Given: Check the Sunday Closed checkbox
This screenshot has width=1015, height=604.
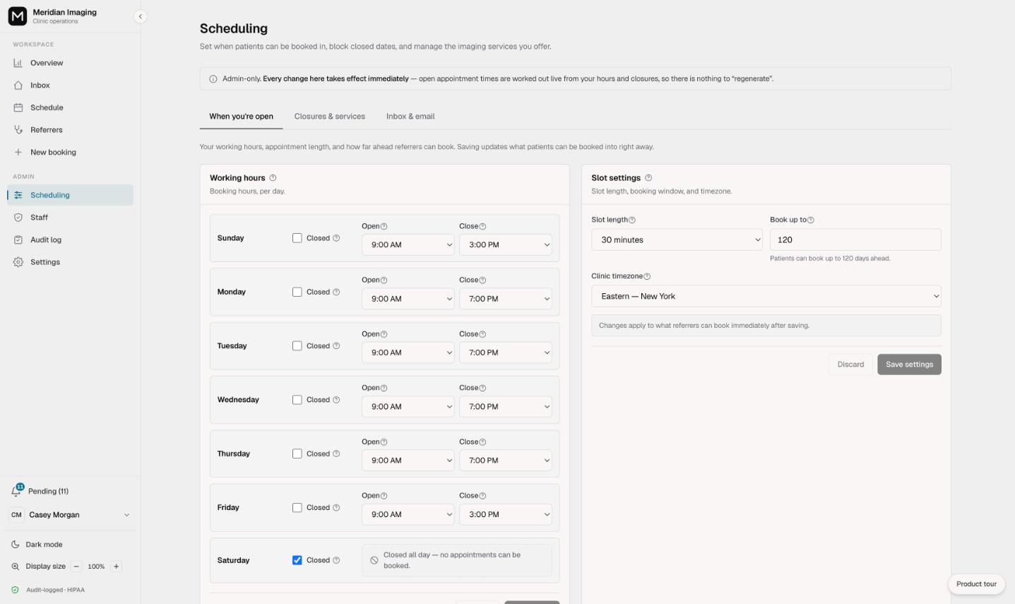Looking at the screenshot, I should [297, 238].
